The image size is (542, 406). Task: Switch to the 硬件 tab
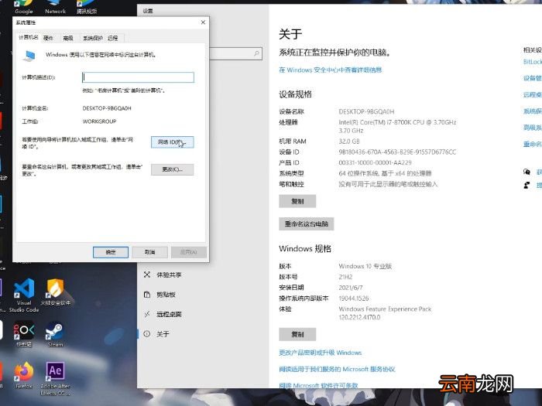(x=48, y=38)
